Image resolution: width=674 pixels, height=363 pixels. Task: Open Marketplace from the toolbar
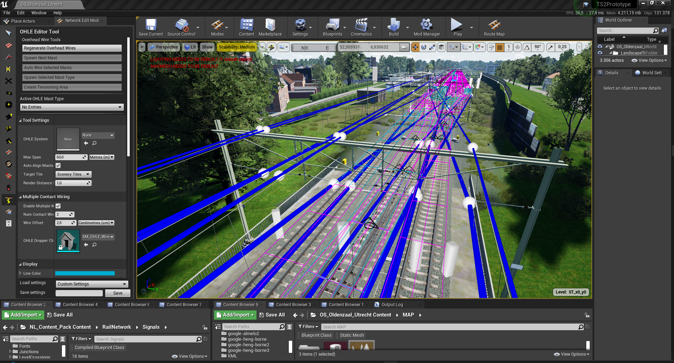click(270, 27)
